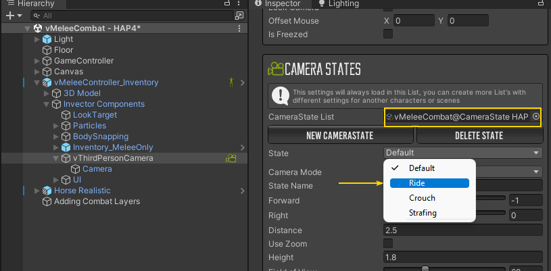551x271 pixels.
Task: Open the Hierarchy scene picker icon next to search
Action: pyautogui.click(x=239, y=16)
